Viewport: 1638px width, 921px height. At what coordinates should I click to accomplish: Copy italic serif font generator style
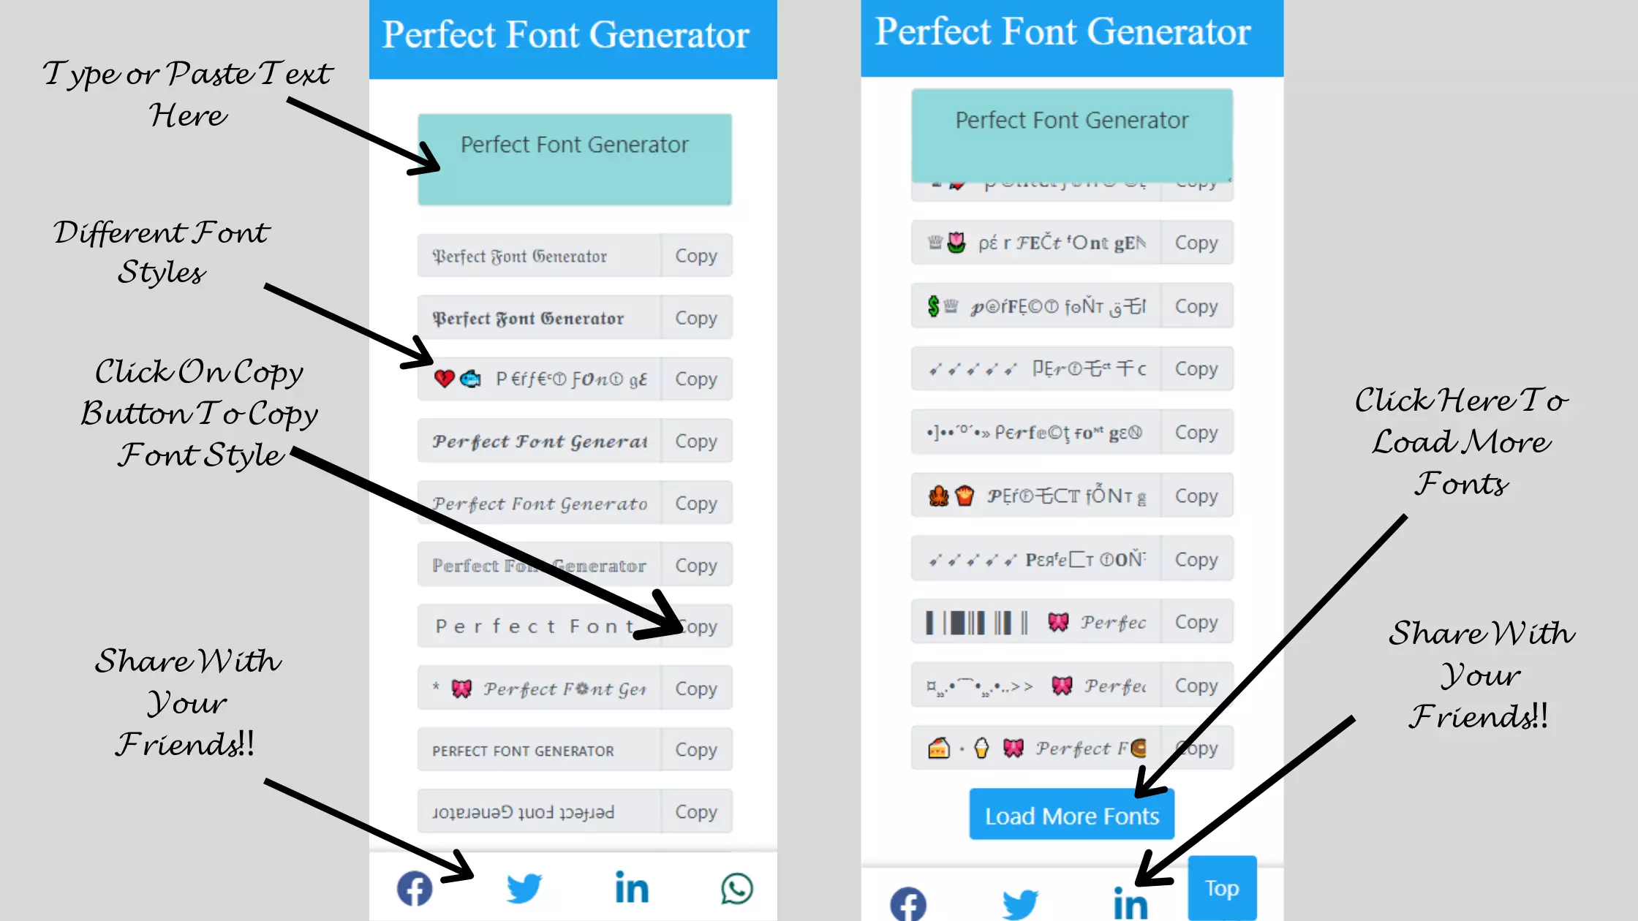(695, 503)
